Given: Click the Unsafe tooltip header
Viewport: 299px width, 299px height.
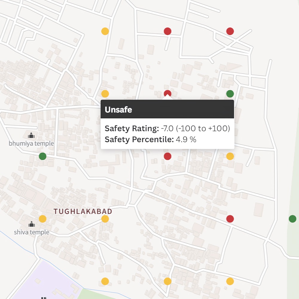Looking at the screenshot, I should [x=167, y=109].
